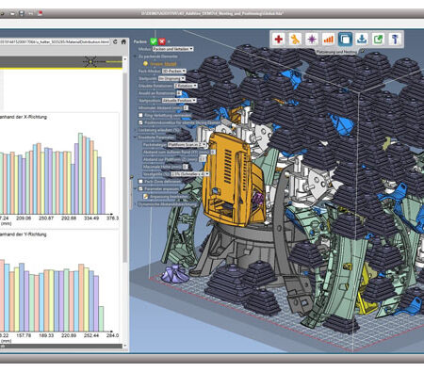Open the orange bar chart analysis icon
The image size is (424, 372).
pos(328,40)
